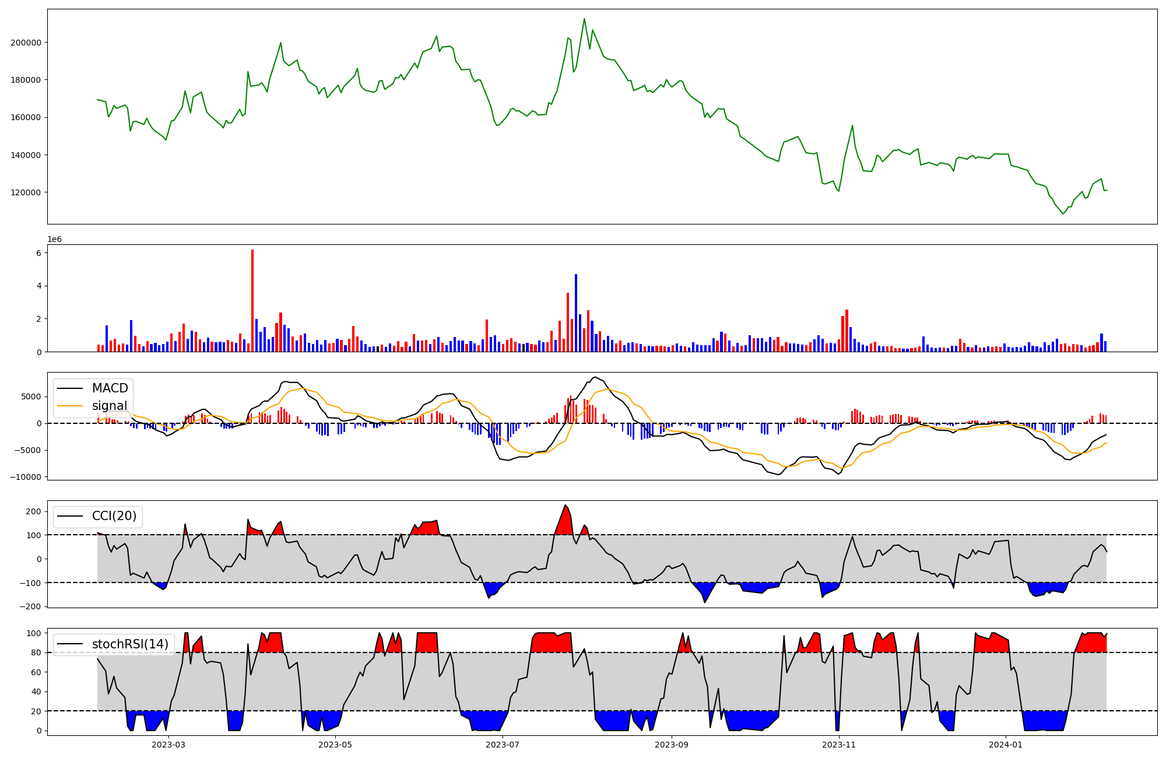Click the 2023-03 x-axis date label

(168, 745)
